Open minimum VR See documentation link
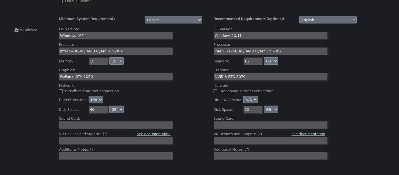Screen dimensions: 399x175 153,134
